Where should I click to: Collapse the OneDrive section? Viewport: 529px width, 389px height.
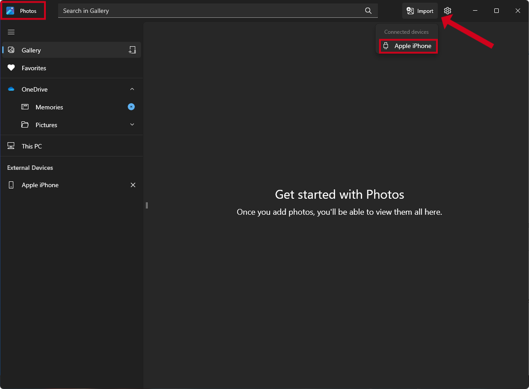[x=132, y=89]
